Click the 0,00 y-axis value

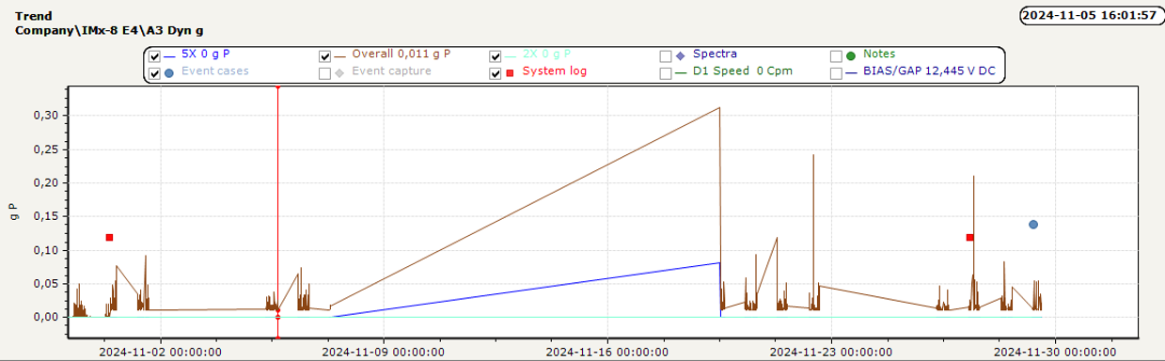pos(45,318)
